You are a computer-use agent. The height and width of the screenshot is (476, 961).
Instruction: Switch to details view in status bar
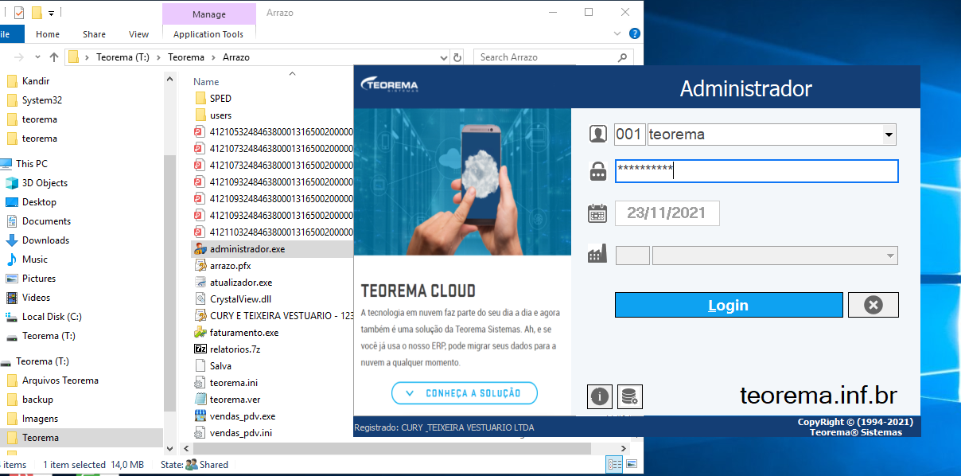click(615, 464)
